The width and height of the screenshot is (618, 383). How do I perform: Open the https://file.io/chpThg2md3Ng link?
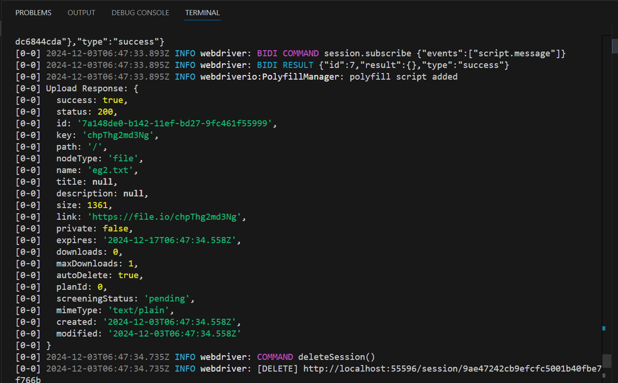click(x=167, y=217)
